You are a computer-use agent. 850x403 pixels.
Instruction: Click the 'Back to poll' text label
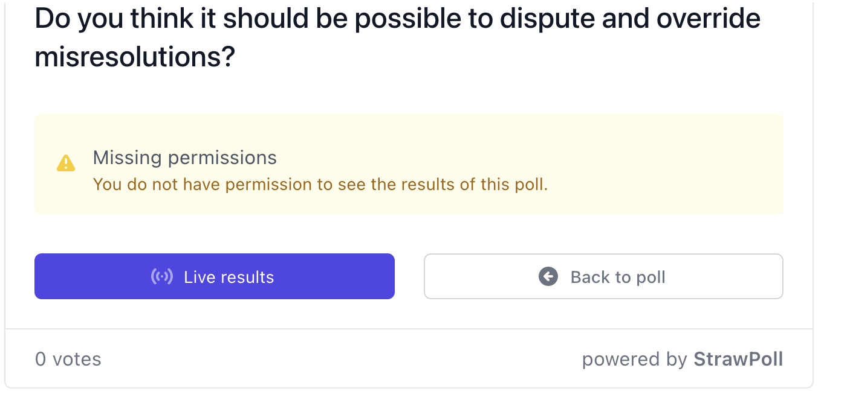[x=618, y=278]
